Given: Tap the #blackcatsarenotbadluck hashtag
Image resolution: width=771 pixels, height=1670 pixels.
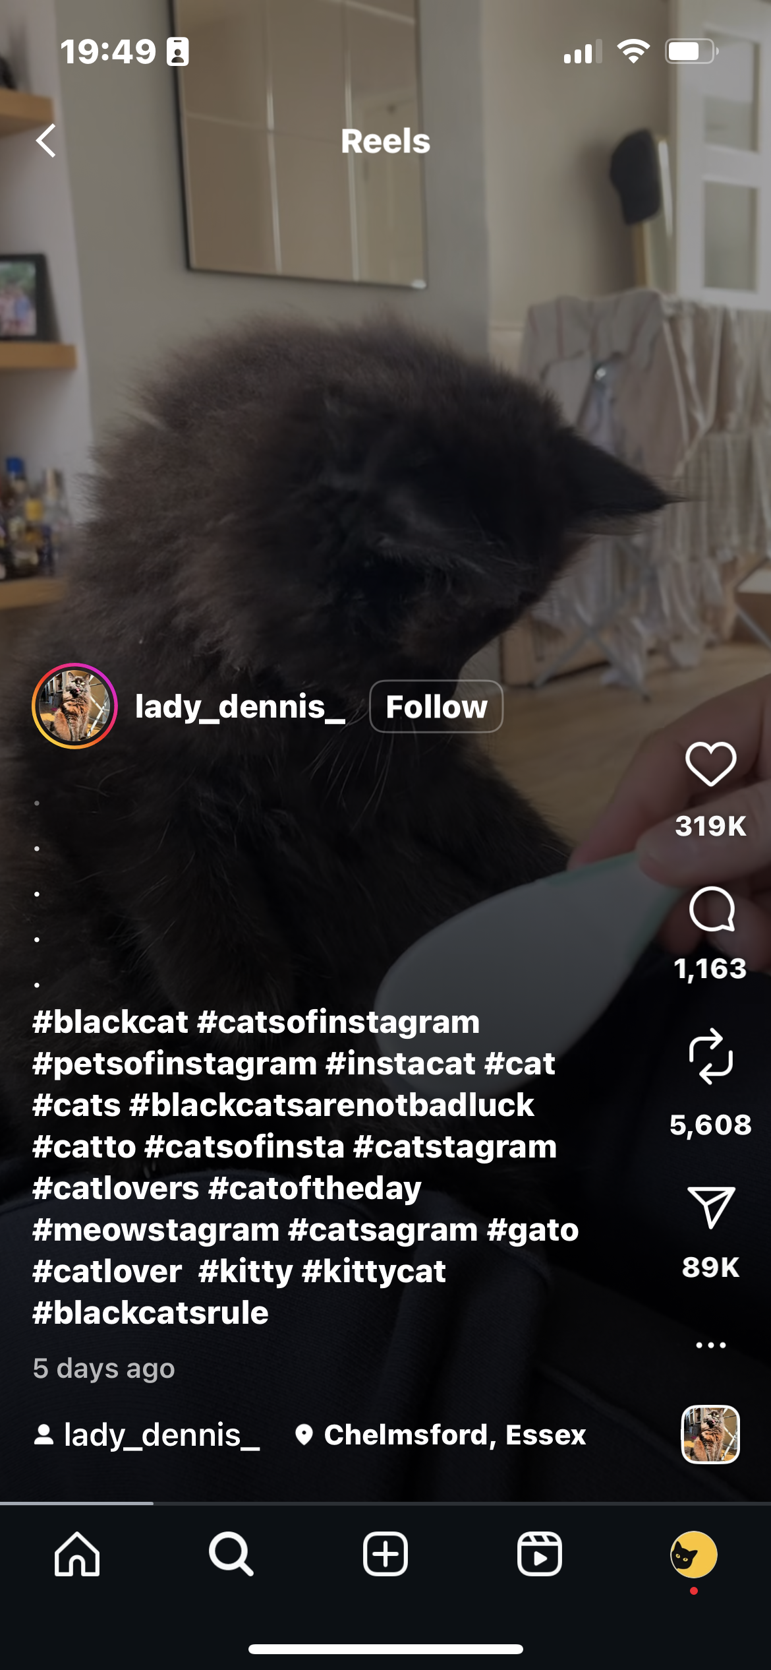Looking at the screenshot, I should [x=331, y=1105].
